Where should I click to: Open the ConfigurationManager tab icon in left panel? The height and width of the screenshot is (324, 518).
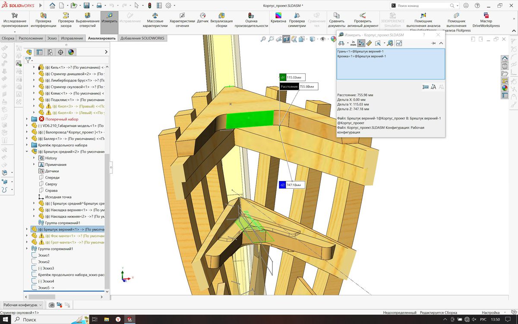click(x=50, y=52)
